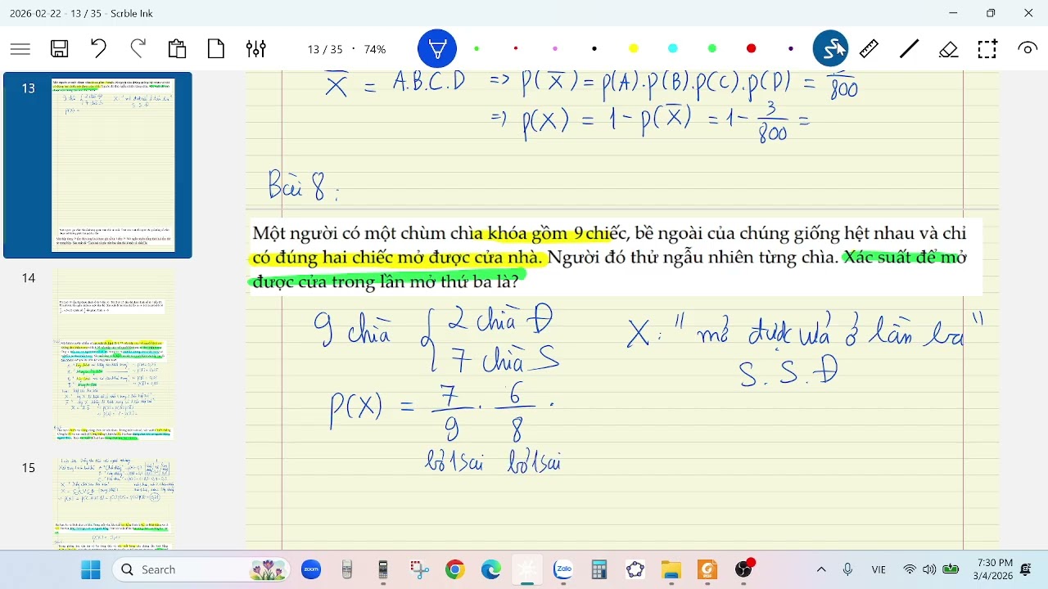Pick the pink pen color
Screen dimensions: 1048x589
point(555,49)
